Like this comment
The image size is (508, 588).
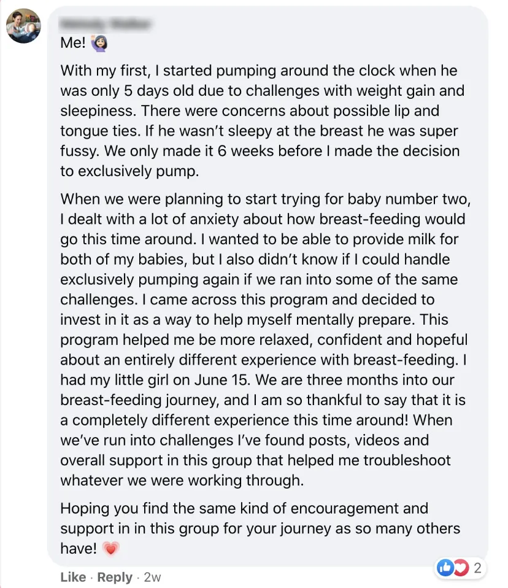(73, 577)
